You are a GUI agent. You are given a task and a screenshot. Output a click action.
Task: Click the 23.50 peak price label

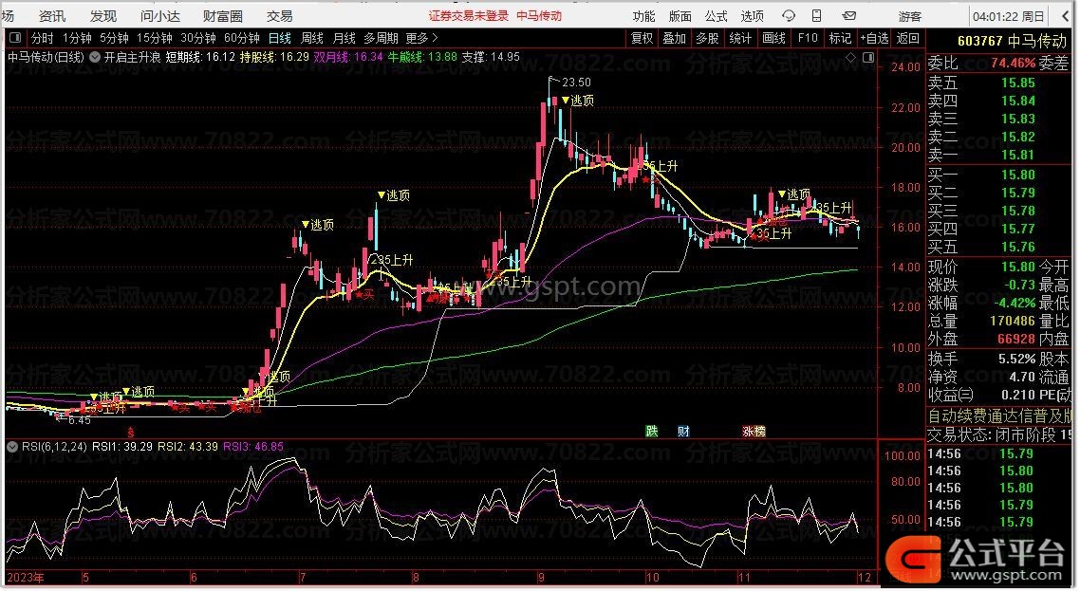[x=576, y=83]
